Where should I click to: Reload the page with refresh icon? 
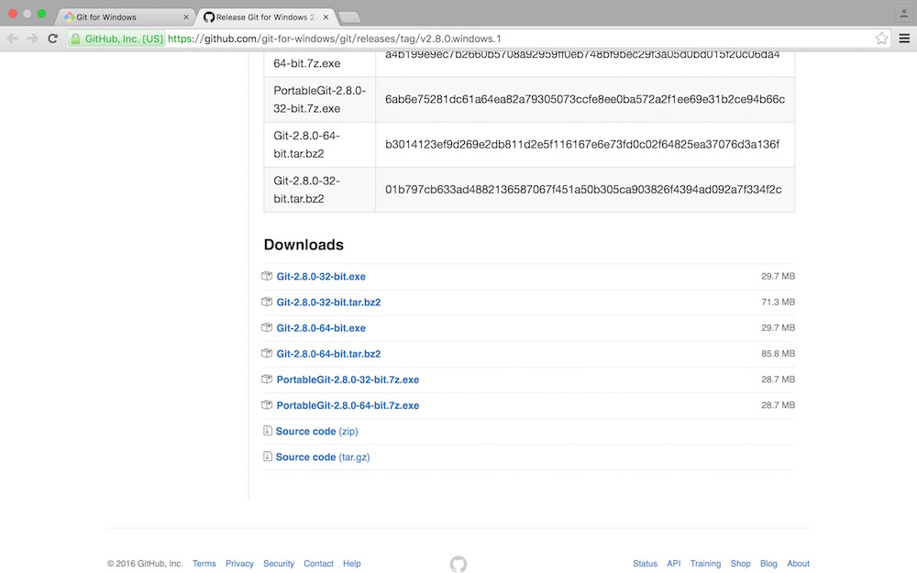(52, 39)
